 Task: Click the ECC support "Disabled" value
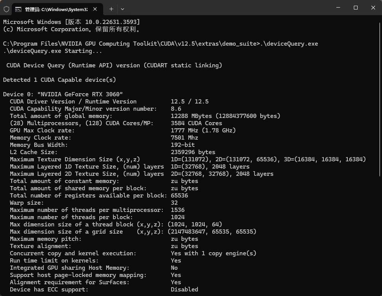(185, 290)
